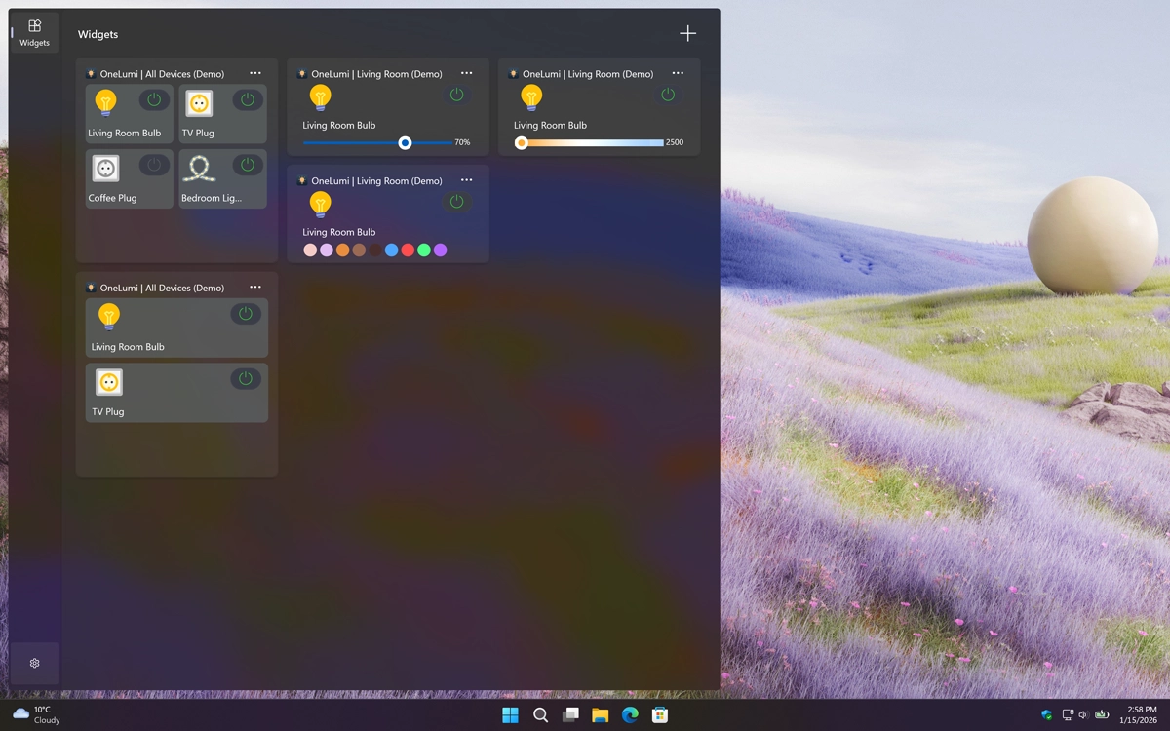Open more options for the All Devices widget
The width and height of the screenshot is (1170, 731).
click(255, 73)
